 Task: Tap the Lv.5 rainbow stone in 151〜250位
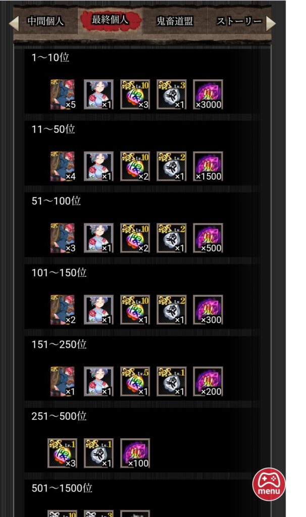pos(135,382)
